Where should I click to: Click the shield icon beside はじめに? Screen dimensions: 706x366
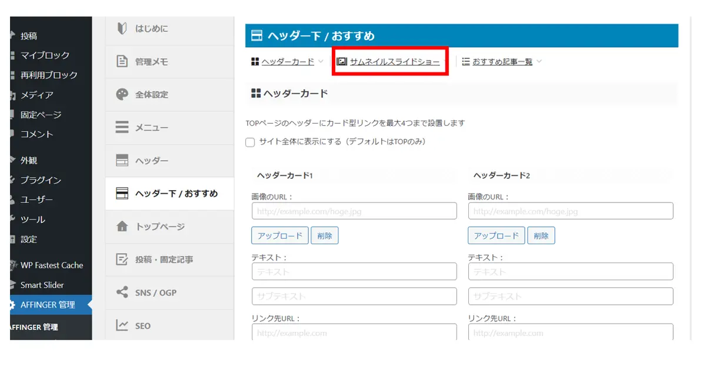click(122, 29)
